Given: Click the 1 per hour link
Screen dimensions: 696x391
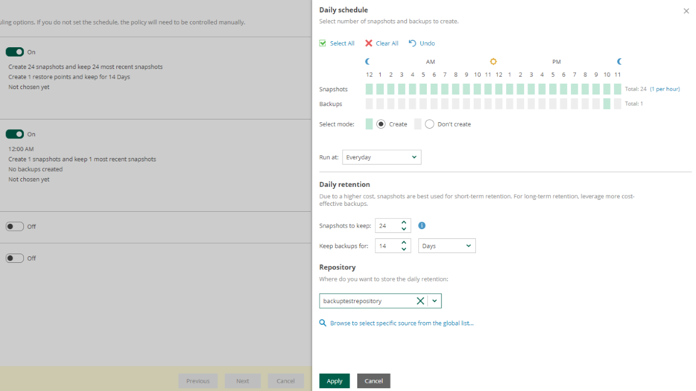Looking at the screenshot, I should (664, 89).
